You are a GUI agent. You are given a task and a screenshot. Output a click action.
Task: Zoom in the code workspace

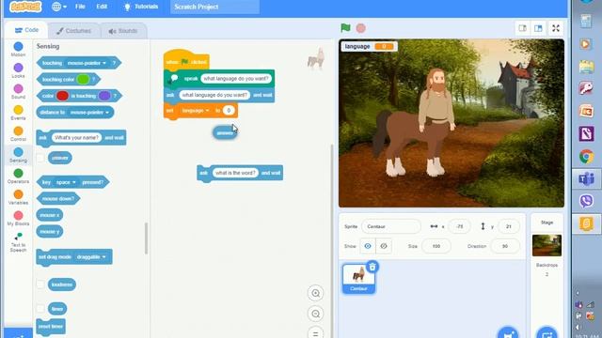(x=316, y=293)
